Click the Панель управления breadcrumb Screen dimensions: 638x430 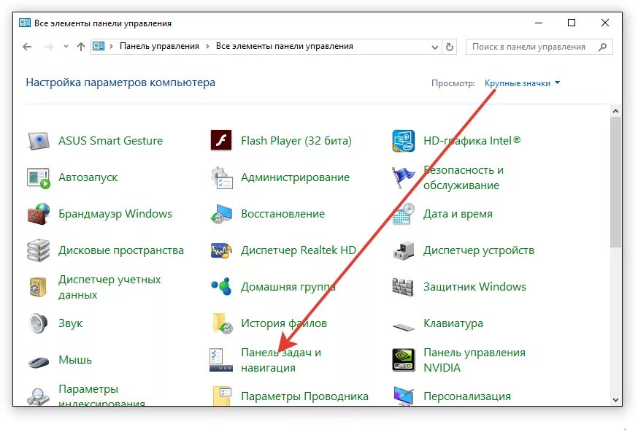click(x=159, y=47)
